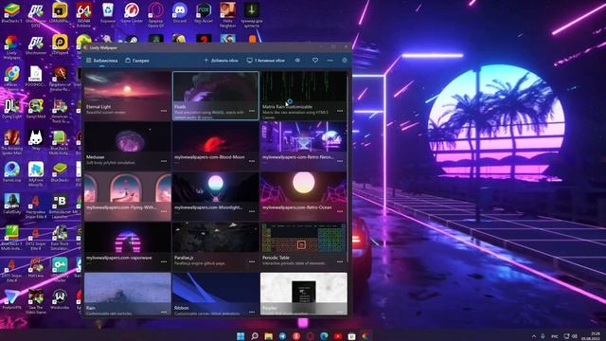Viewport: 606px width, 341px height.
Task: Open File Explorer from the taskbar
Action: coord(268,336)
